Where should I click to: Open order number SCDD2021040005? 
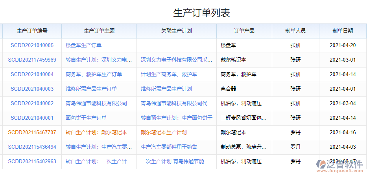(x=32, y=46)
